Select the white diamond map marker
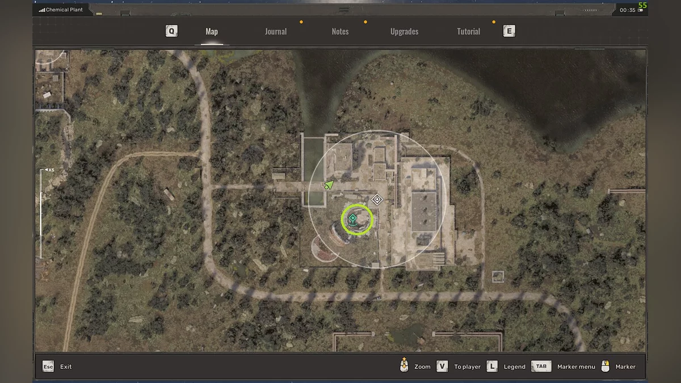Image resolution: width=681 pixels, height=383 pixels. (x=377, y=199)
